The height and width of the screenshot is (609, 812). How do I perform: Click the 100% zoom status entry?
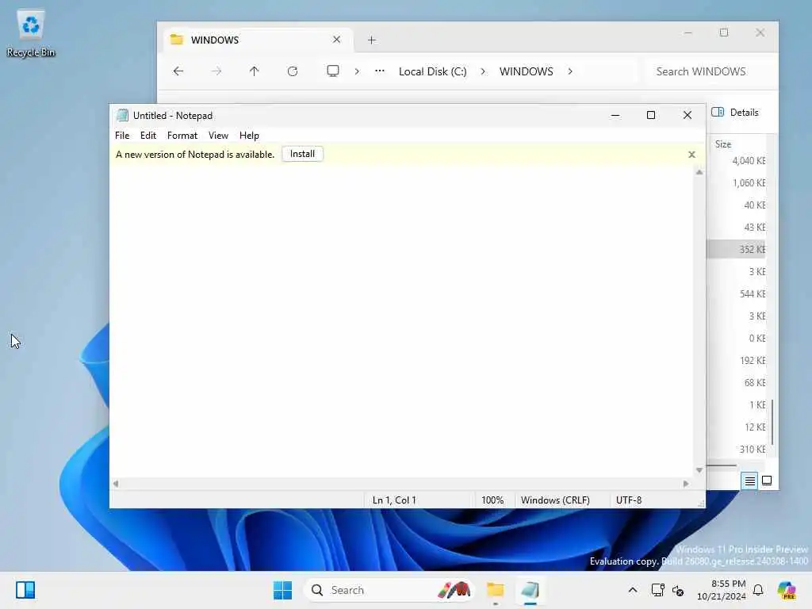[492, 500]
